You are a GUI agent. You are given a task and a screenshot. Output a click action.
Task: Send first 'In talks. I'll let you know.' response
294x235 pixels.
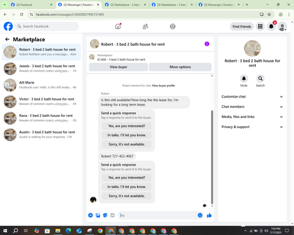(x=126, y=135)
